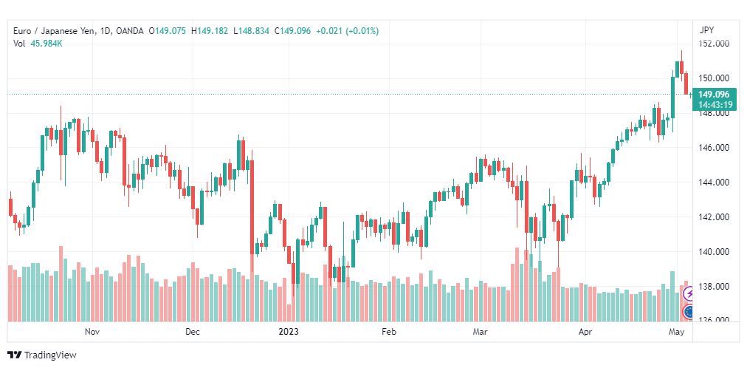Click the 1D interval label

106,31
